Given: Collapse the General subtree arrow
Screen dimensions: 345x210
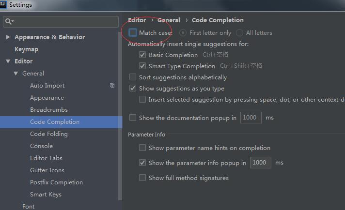Looking at the screenshot, I should [x=16, y=74].
